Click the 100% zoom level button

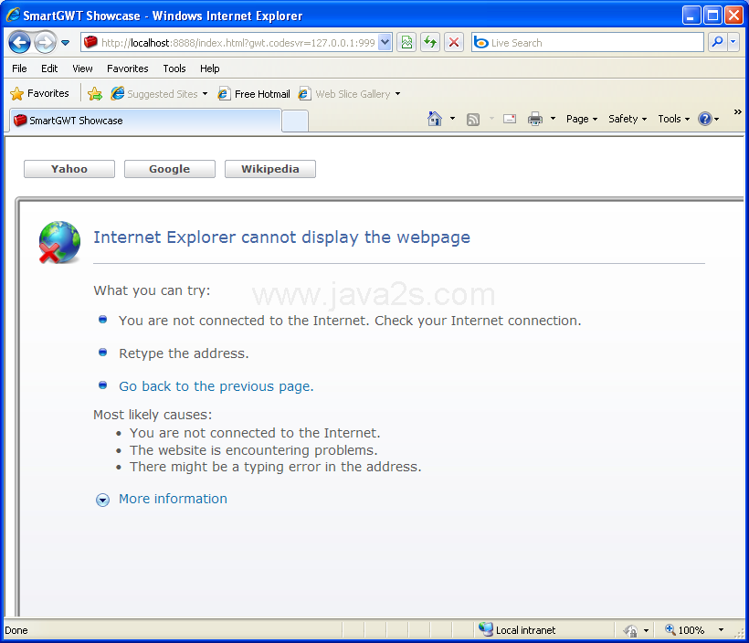685,630
